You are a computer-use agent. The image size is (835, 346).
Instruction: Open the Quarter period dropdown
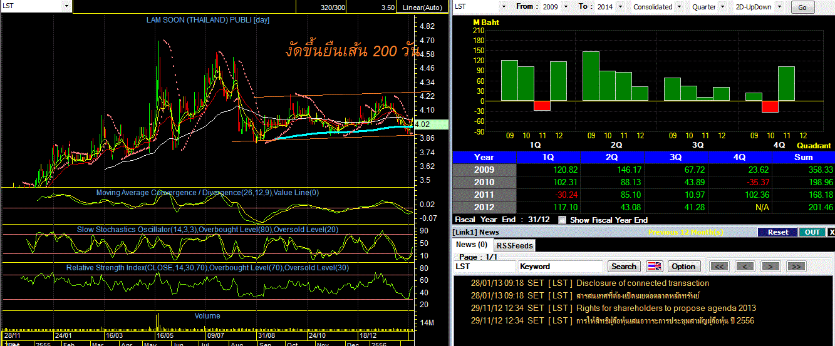pos(722,6)
